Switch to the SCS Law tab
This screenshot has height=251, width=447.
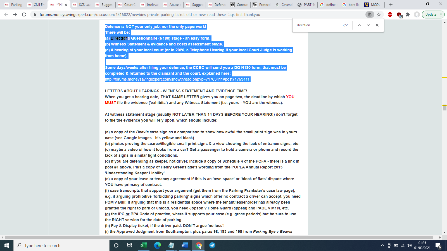click(81, 5)
